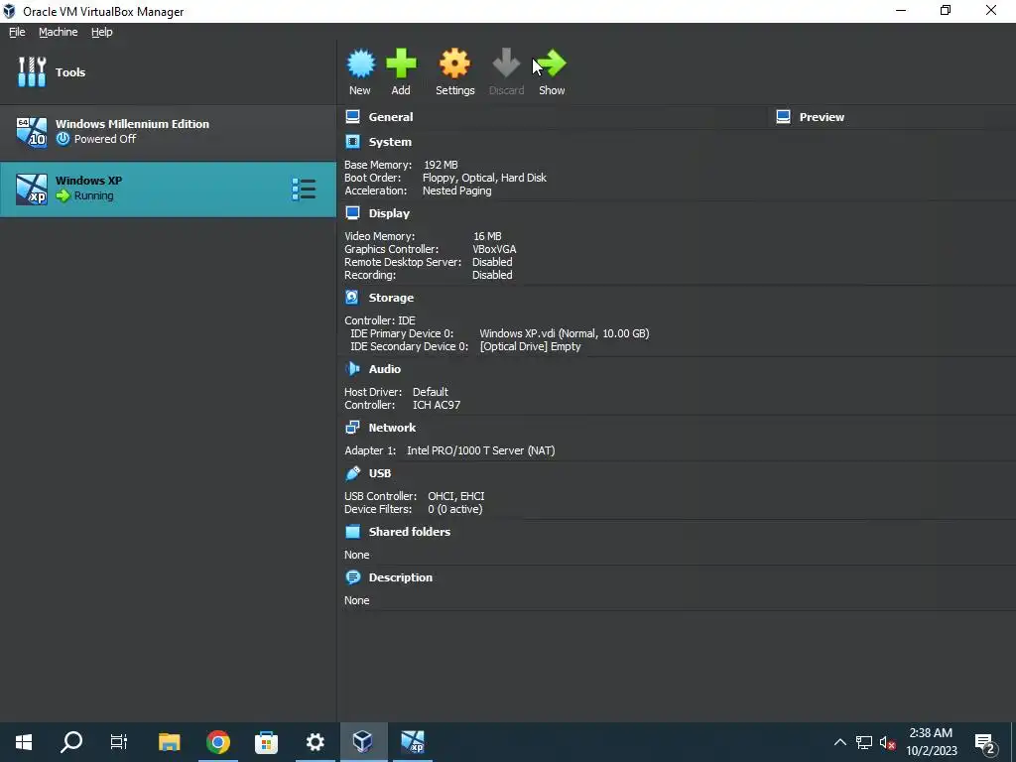Click the Preview section monitor icon
1016x762 pixels.
coord(784,117)
